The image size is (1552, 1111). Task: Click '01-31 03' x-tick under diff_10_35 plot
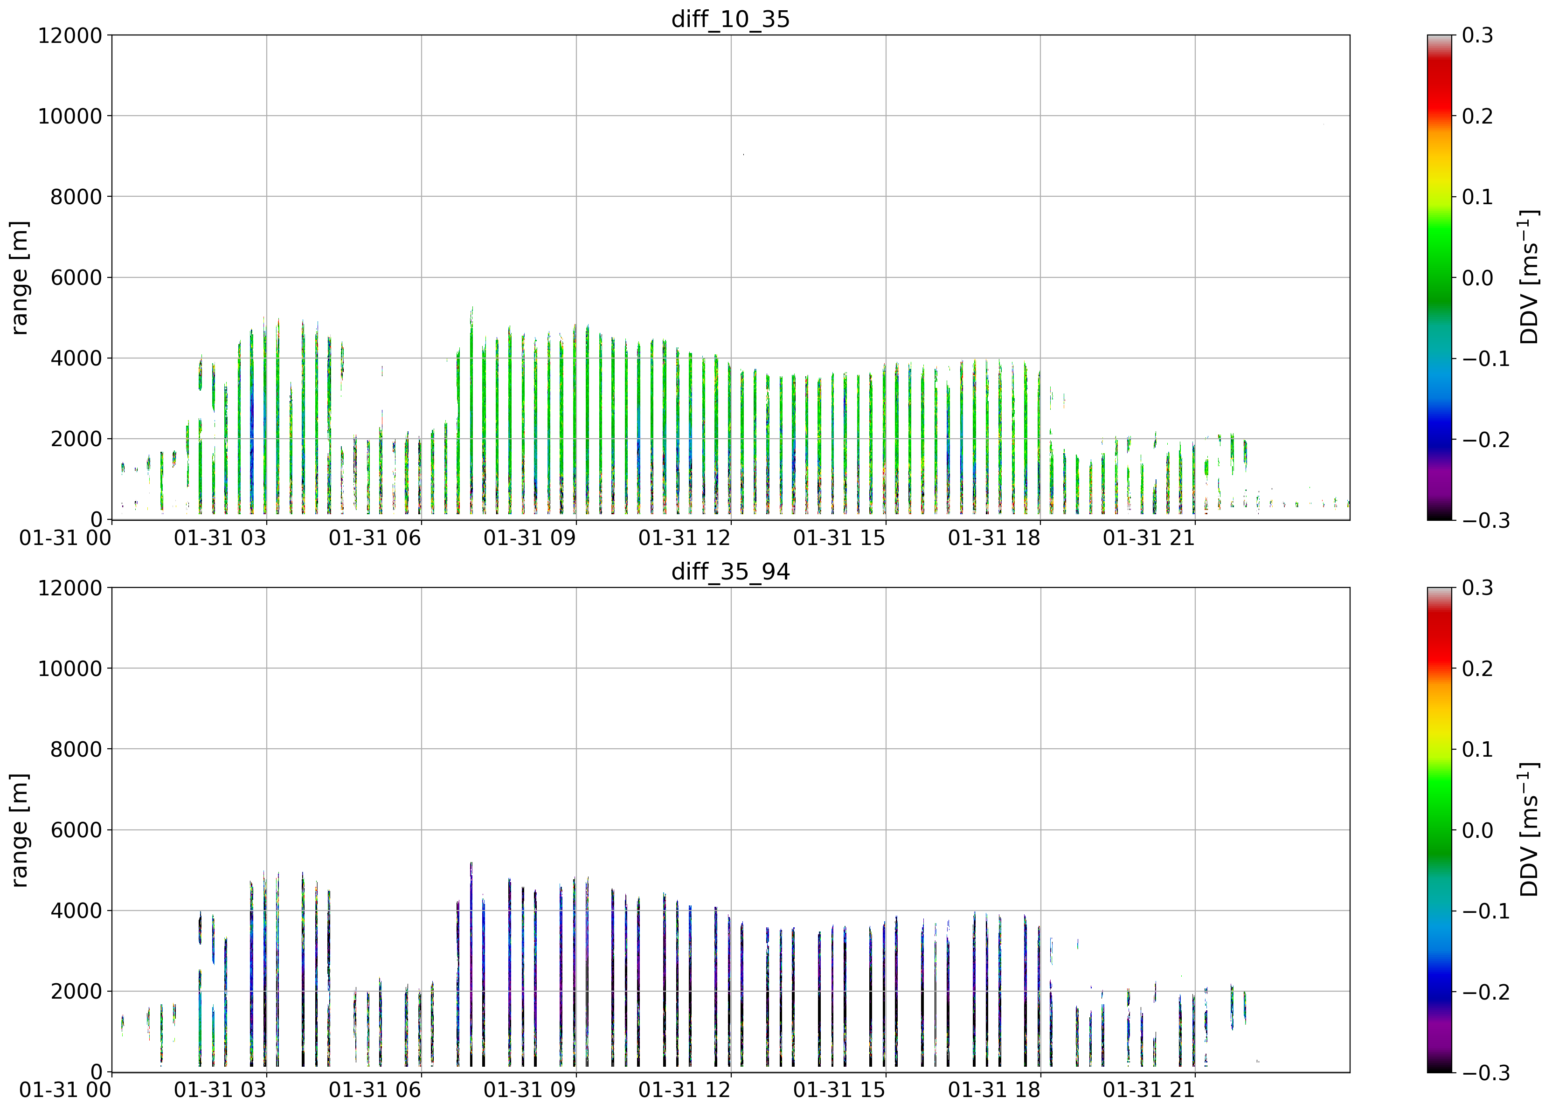(x=220, y=538)
